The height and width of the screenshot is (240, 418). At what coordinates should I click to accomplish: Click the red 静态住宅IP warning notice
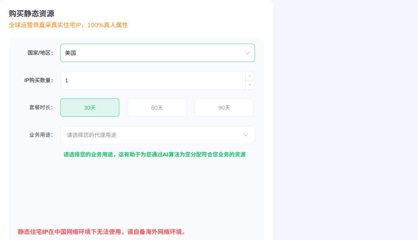click(x=102, y=232)
